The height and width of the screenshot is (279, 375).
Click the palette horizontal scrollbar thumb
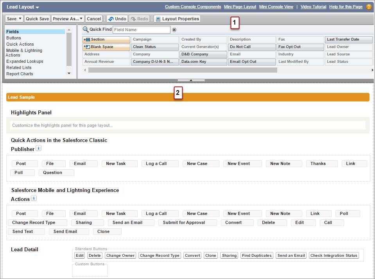[x=183, y=70]
